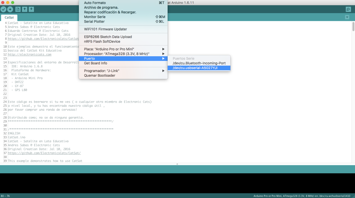The width and height of the screenshot is (355, 198).
Task: Click line 32 text ENGLISH
Action: click(x=14, y=133)
